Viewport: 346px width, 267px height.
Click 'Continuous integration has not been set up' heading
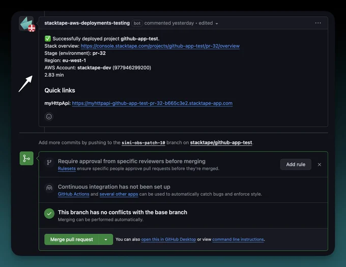[x=114, y=187]
